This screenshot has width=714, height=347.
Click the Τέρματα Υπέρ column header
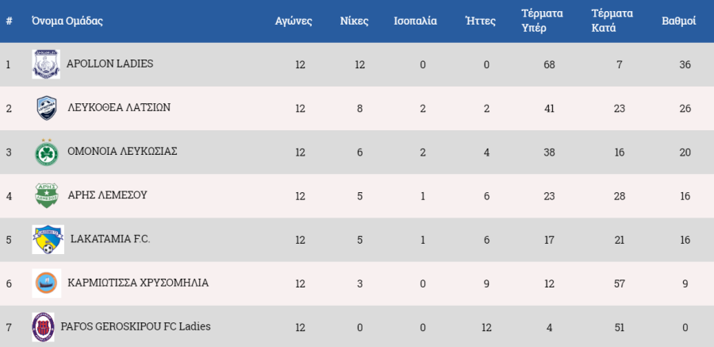pyautogui.click(x=543, y=21)
